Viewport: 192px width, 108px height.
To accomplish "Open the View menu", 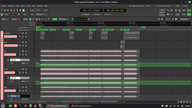I will pos(34,6).
